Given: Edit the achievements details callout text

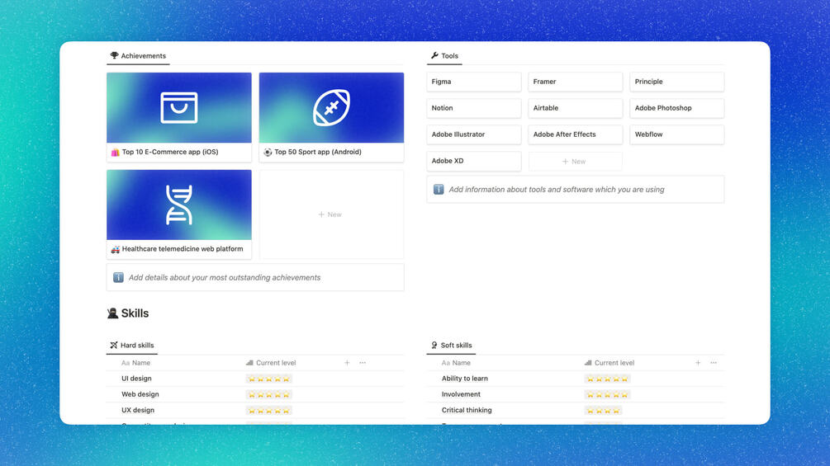Looking at the screenshot, I should 225,277.
